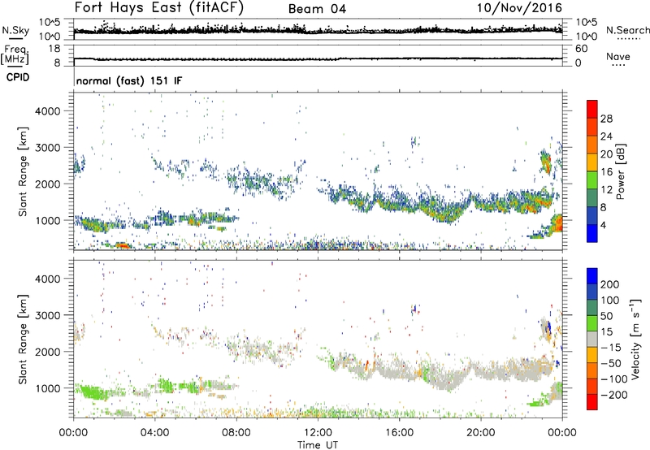
Task: Click the title 'Fort Hays East (fitACF)'
Action: coord(159,7)
